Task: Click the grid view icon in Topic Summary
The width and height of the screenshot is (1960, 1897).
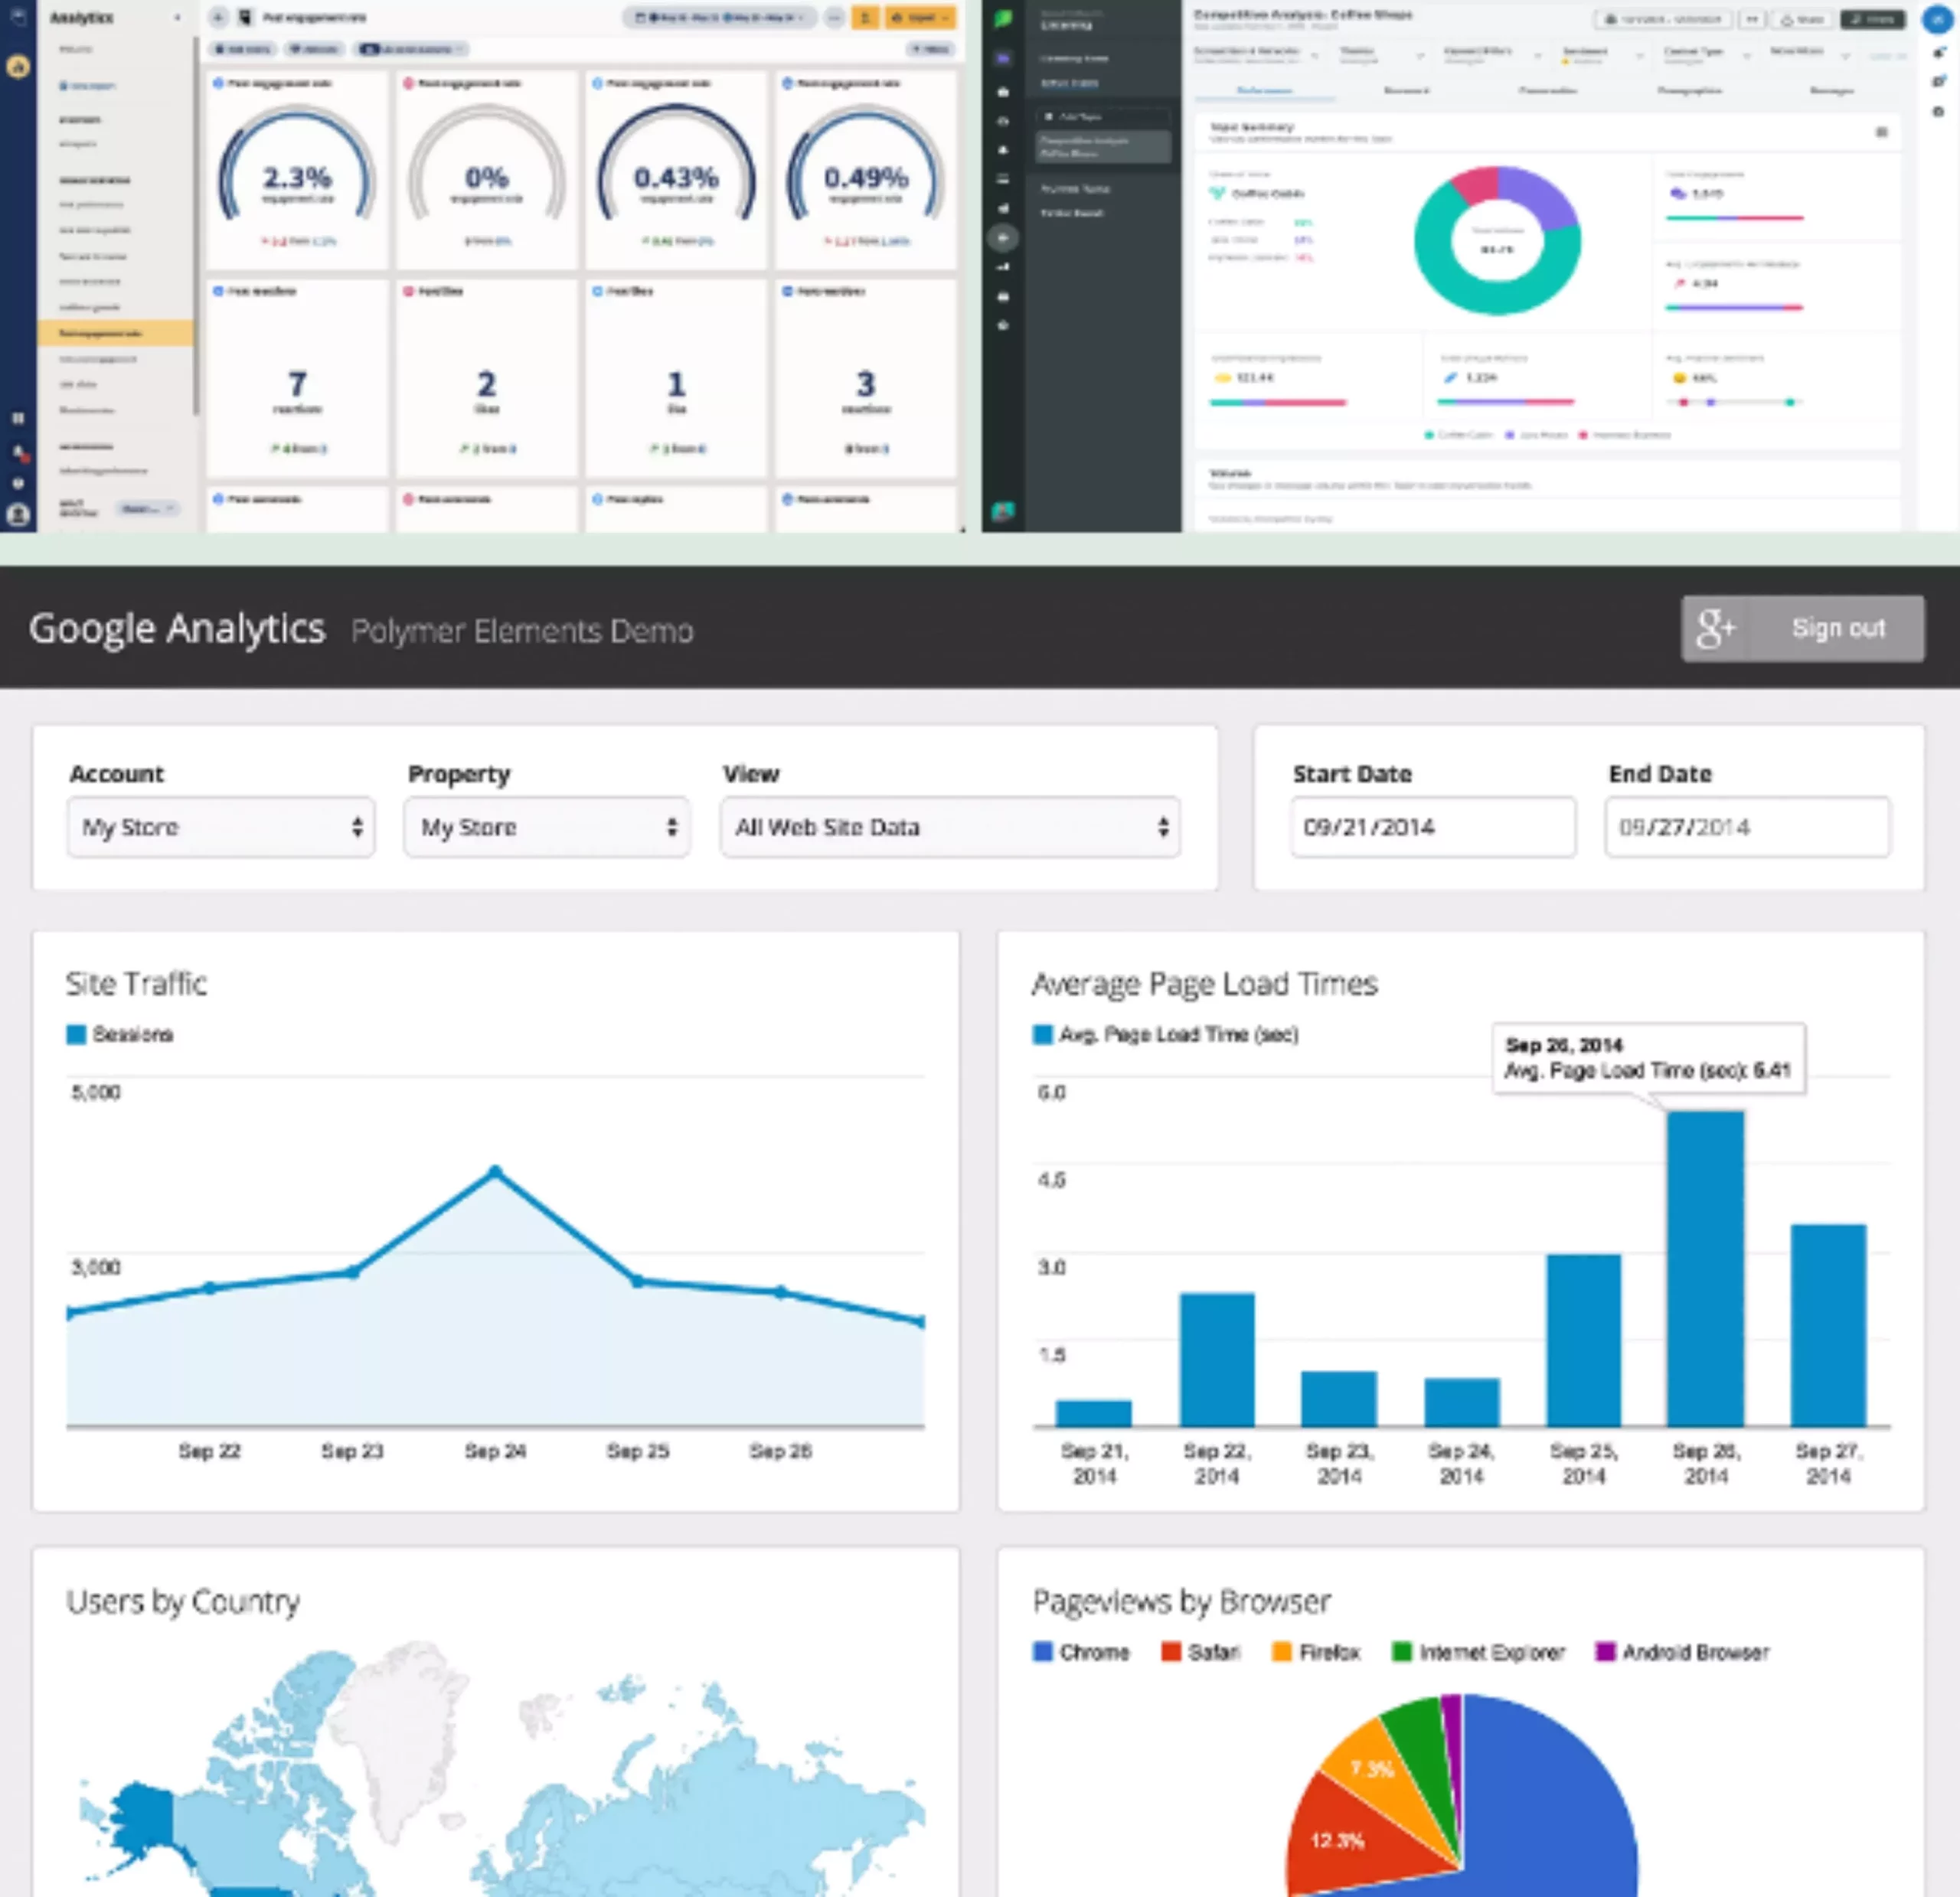Action: click(1881, 132)
